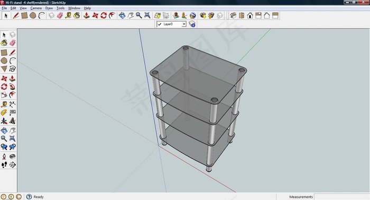Screen dimensions: 370x200
Task: Select the Paint Bucket tool in left toolbar
Action: (x=4, y=43)
